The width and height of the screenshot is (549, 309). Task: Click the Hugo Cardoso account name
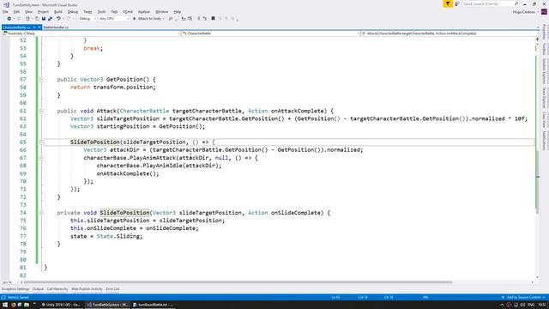(x=524, y=12)
